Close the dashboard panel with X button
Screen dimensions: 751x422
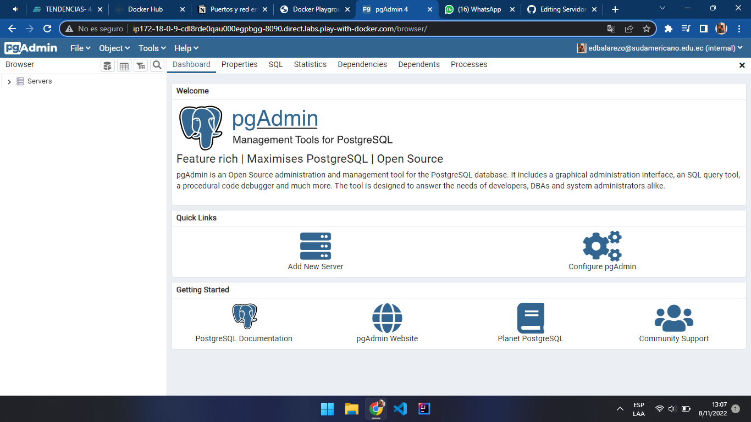click(x=742, y=65)
